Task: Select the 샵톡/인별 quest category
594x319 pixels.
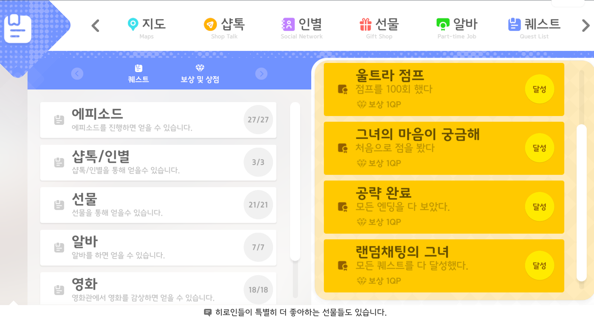Action: 158,163
